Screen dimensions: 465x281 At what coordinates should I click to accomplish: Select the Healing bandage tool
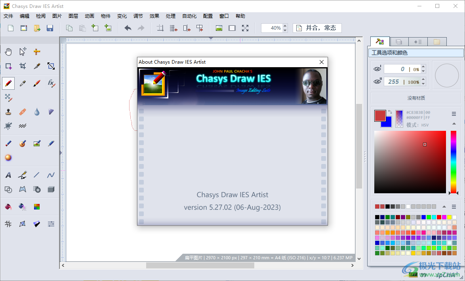point(23,112)
